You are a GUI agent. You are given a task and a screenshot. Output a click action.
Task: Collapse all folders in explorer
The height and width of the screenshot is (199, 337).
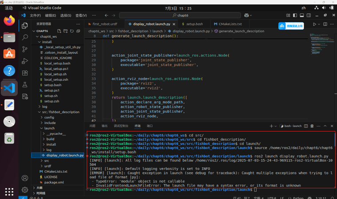pos(78,31)
